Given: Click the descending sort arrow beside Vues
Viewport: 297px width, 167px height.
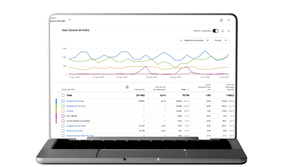Looking at the screenshot, I should tap(188, 90).
